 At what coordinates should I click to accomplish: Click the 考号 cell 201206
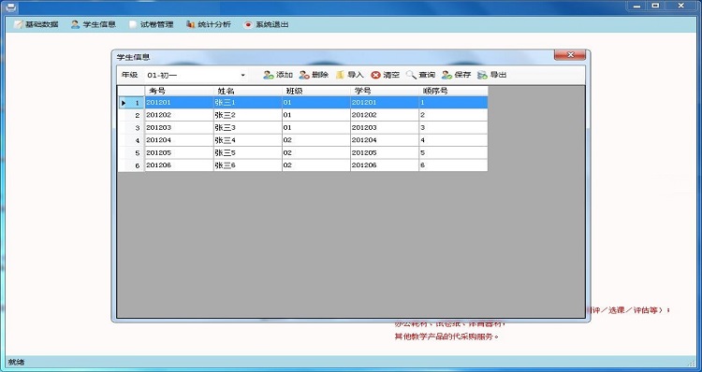coord(179,165)
